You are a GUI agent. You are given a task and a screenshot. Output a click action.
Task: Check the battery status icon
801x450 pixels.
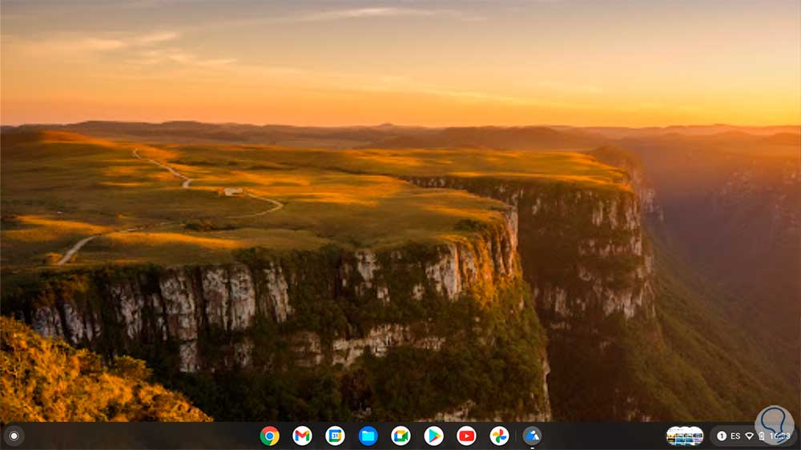762,436
